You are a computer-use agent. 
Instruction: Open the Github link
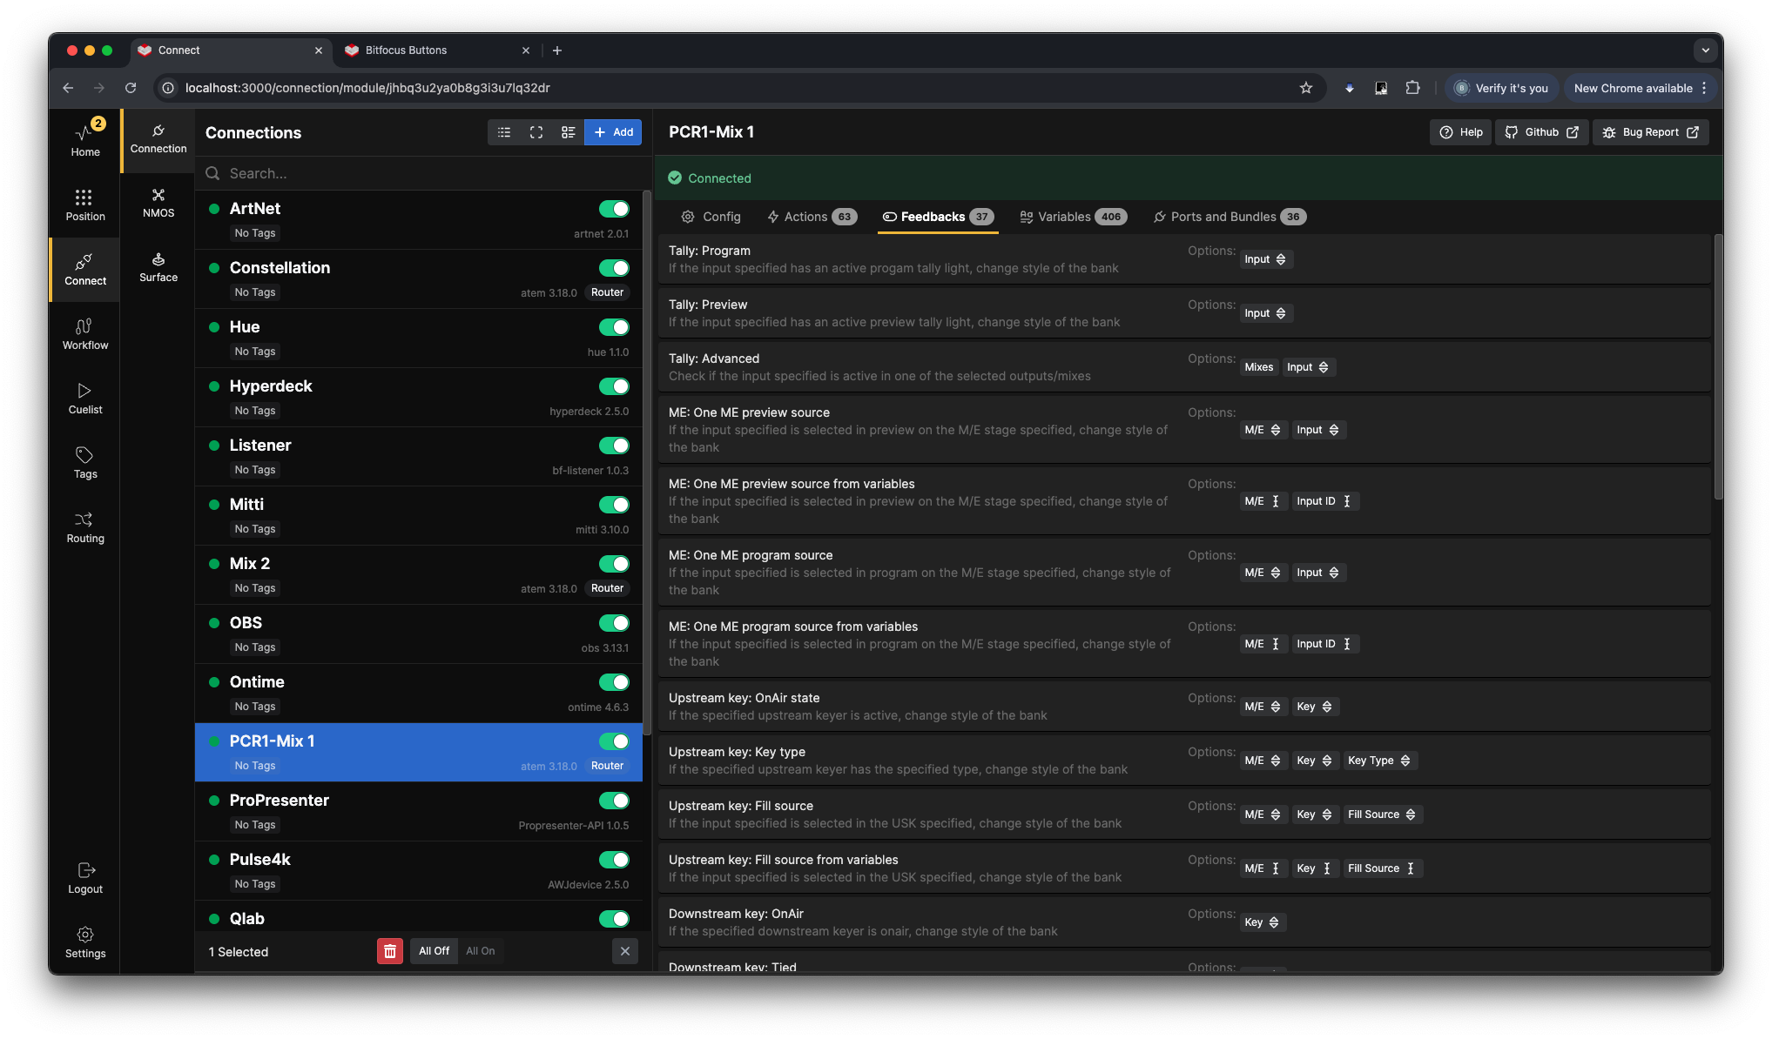[x=1542, y=132]
